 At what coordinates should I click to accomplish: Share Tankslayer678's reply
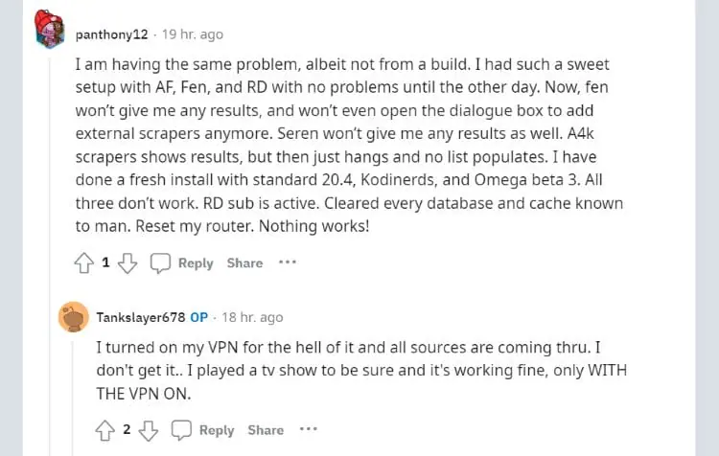click(266, 430)
